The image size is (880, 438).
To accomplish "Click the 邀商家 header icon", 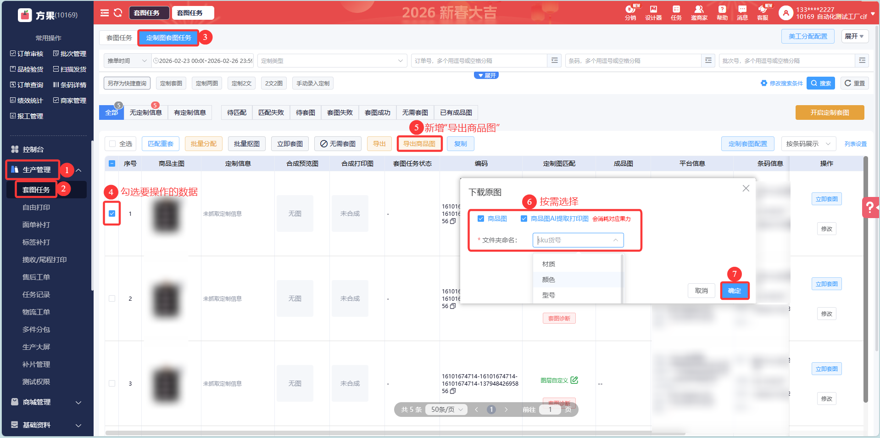I will tap(699, 12).
